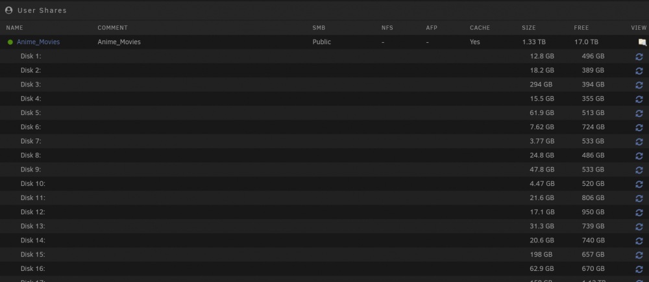The image size is (649, 282).
Task: Click the FREE column header
Action: [581, 28]
